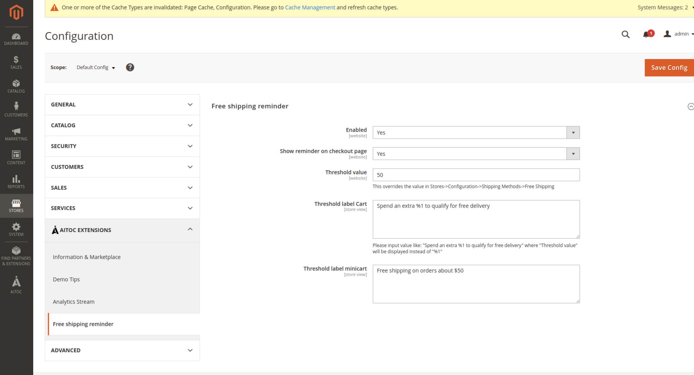Click the Threshold label minicart textarea
The width and height of the screenshot is (694, 375).
[x=476, y=284]
